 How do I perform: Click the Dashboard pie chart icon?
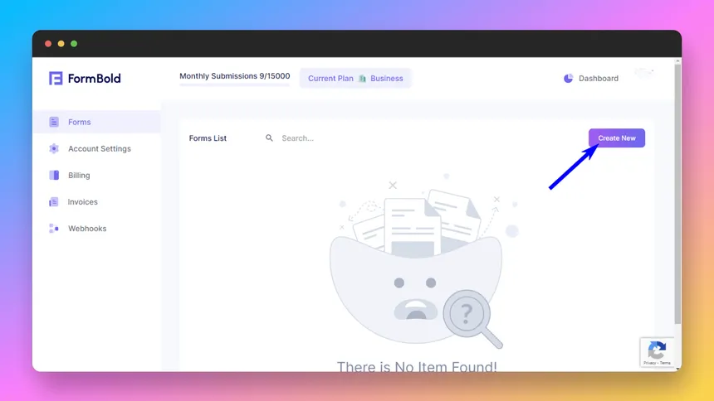(569, 79)
